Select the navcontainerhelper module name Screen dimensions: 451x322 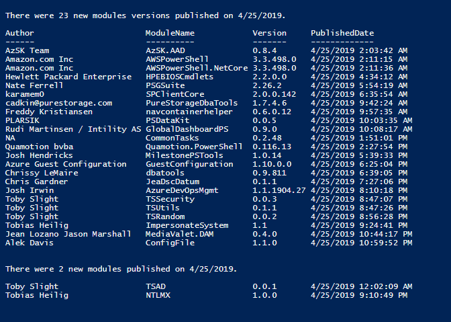tap(189, 112)
